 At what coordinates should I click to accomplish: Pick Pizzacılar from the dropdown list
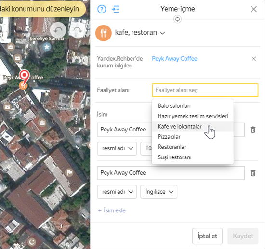(193, 137)
